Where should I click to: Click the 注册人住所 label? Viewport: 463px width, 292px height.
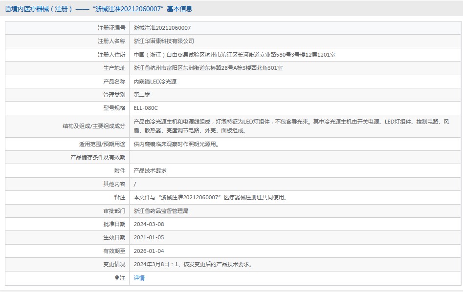pyautogui.click(x=111, y=55)
